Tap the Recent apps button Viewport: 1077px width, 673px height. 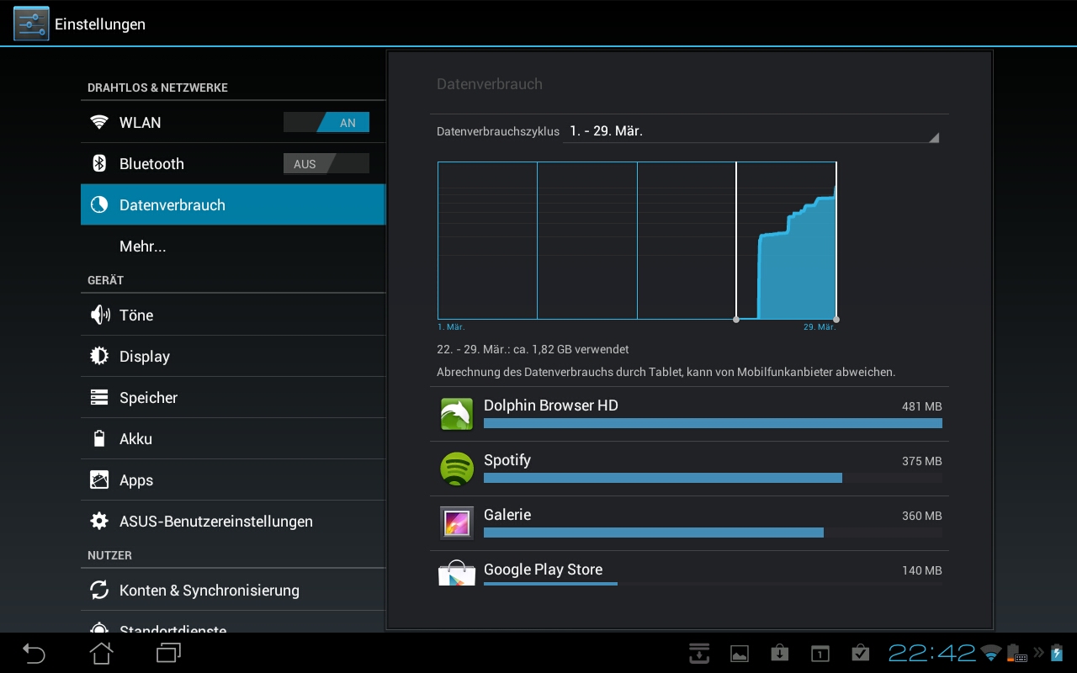[x=168, y=653]
